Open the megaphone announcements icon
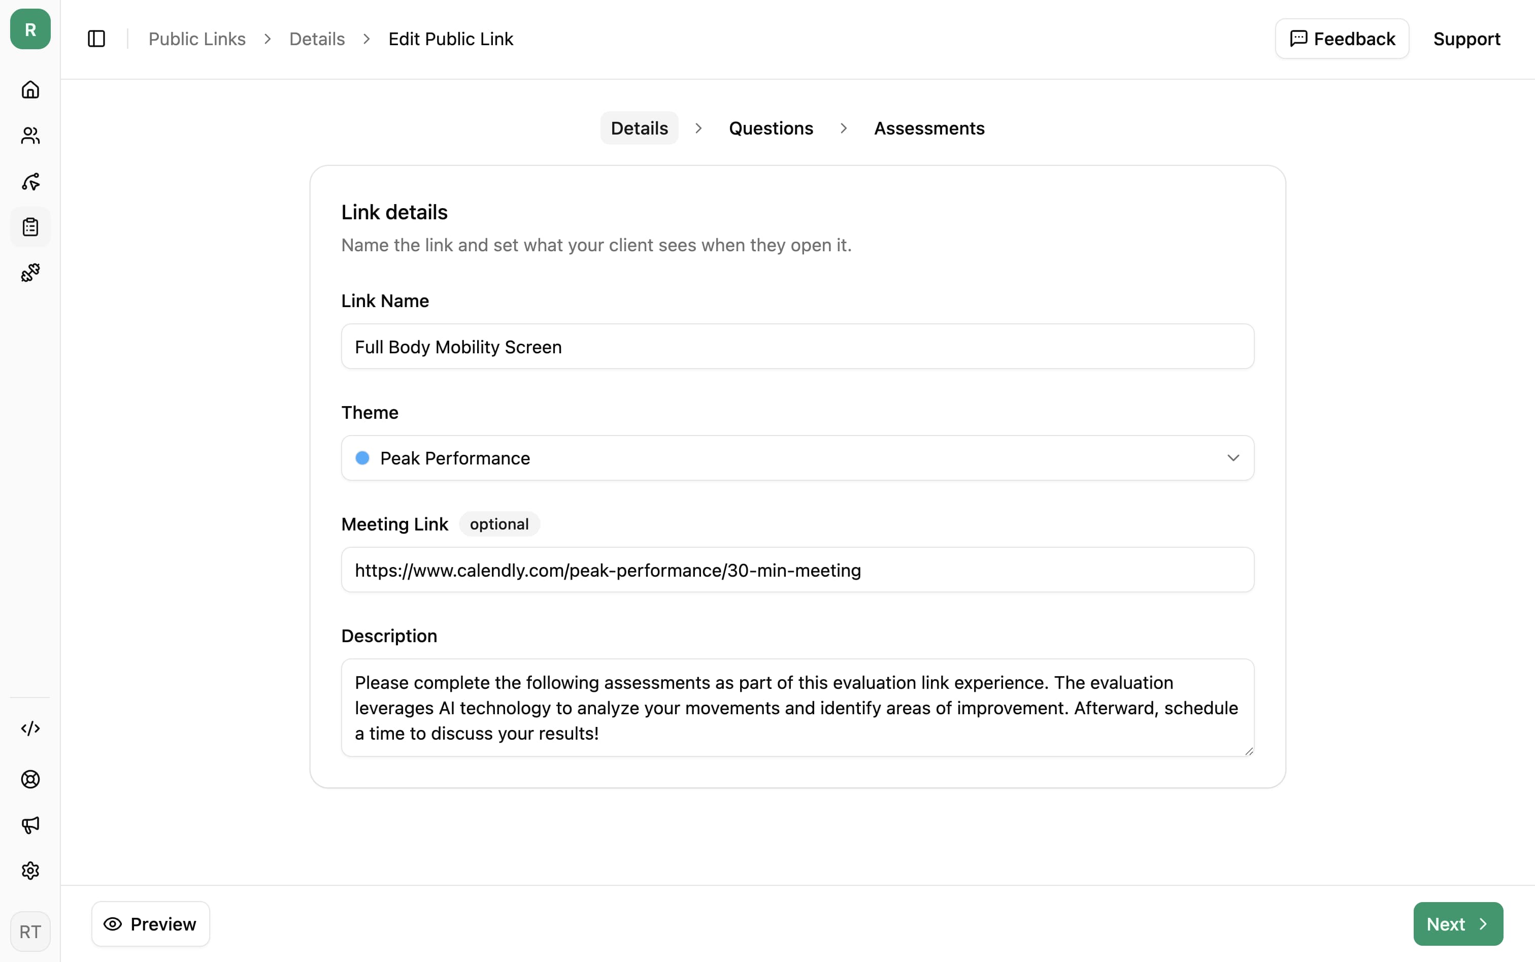This screenshot has height=962, width=1535. (x=30, y=825)
